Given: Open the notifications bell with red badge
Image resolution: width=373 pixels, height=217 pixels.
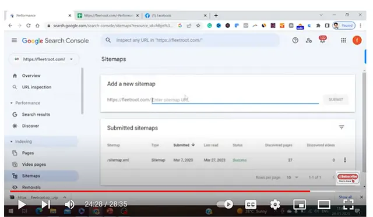Looking at the screenshot, I should point(322,40).
